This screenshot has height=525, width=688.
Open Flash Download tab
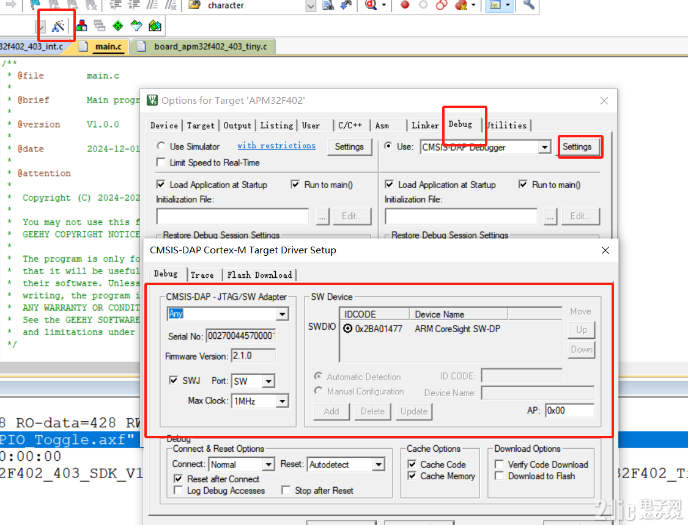point(259,275)
